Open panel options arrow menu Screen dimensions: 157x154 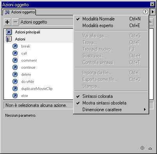pyautogui.click(x=153, y=12)
